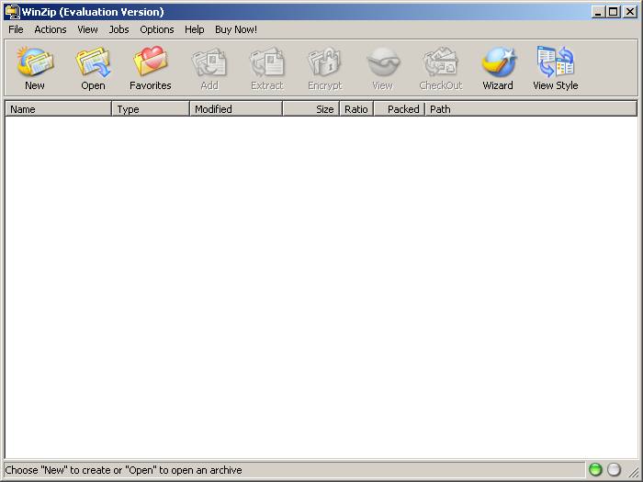The image size is (643, 482).
Task: Sort by the Ratio column header
Action: [x=356, y=109]
